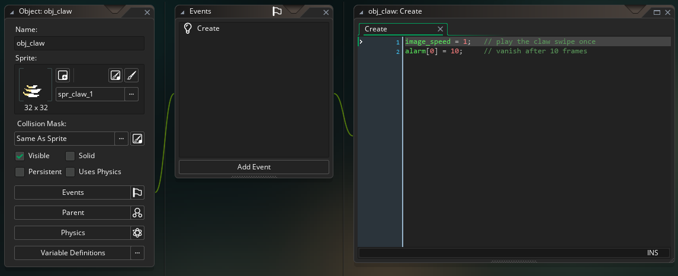Close the Object: obj_claw window
Image resolution: width=678 pixels, height=276 pixels.
coord(147,12)
